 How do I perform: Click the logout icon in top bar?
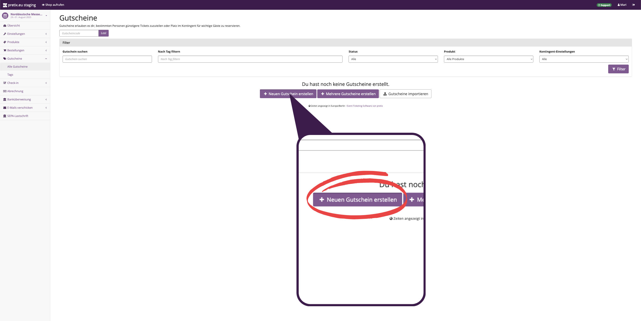point(633,5)
